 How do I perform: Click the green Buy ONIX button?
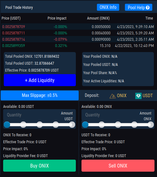[x=39, y=166]
